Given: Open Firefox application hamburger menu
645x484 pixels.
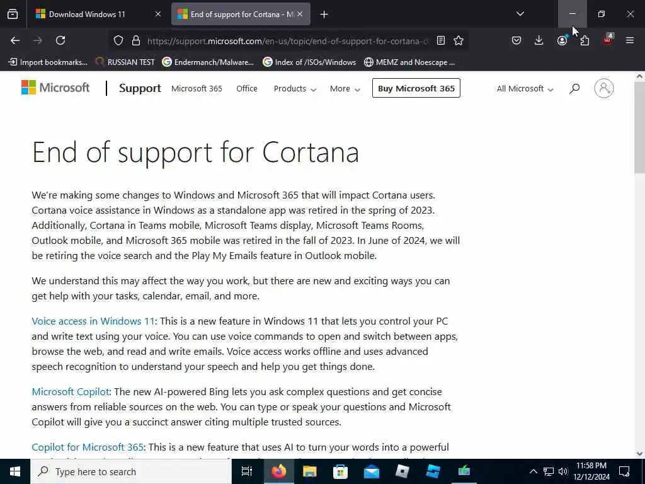Looking at the screenshot, I should [630, 40].
